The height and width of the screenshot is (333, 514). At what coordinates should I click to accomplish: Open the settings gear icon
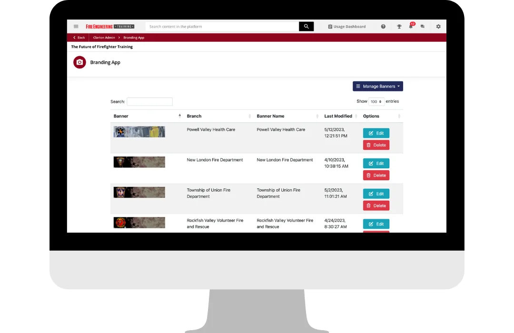click(x=438, y=27)
